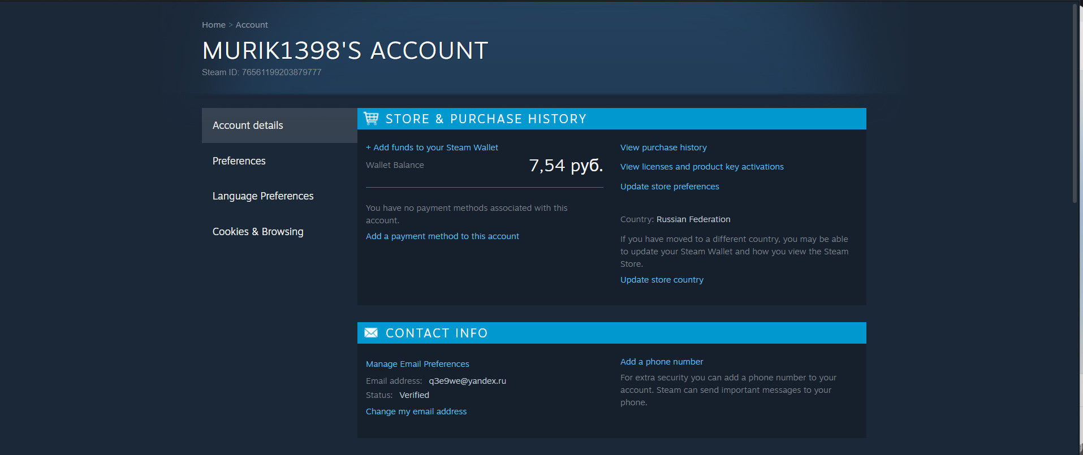Image resolution: width=1083 pixels, height=455 pixels.
Task: Click the shopping cart icon in Store header
Action: pyautogui.click(x=371, y=118)
